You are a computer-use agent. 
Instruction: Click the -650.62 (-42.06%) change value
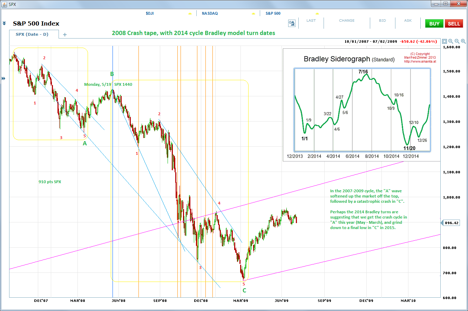coord(419,41)
